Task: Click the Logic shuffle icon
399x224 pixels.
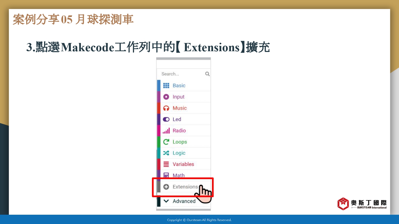Action: point(166,153)
